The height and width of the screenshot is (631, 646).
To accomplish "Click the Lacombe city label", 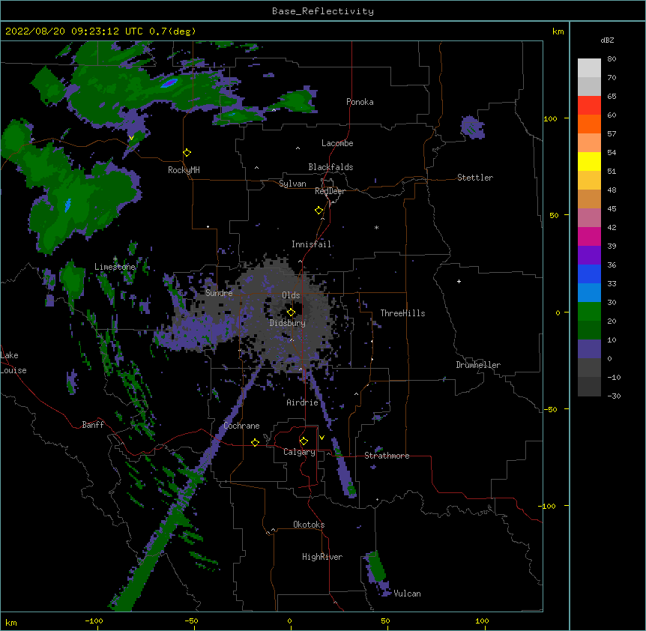I will 337,143.
